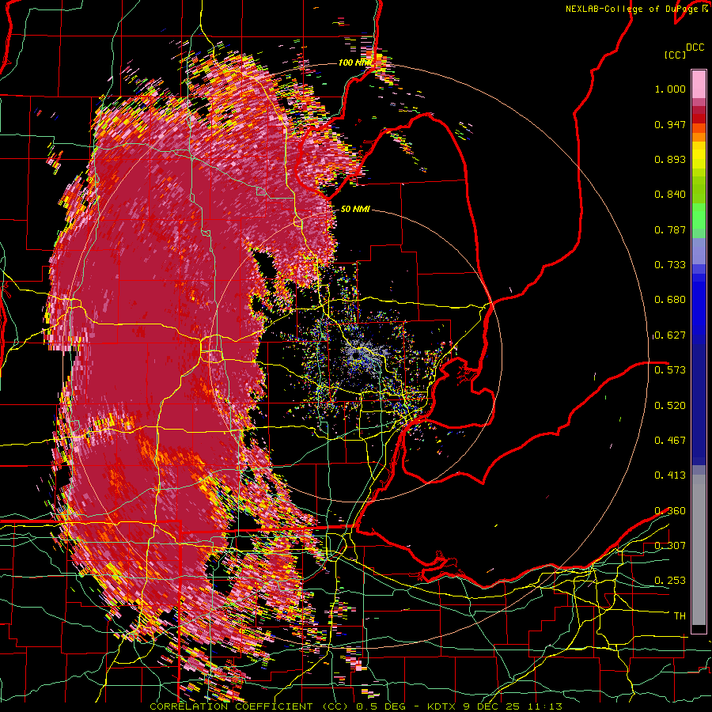Click the 0.573 color scale value
This screenshot has height=712, width=712.
[x=670, y=370]
